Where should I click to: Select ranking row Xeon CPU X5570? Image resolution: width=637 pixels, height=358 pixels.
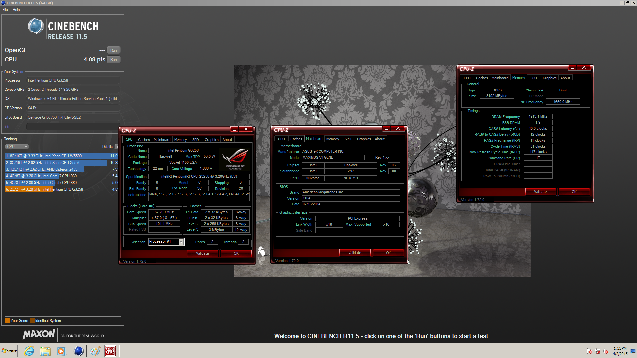click(x=61, y=163)
